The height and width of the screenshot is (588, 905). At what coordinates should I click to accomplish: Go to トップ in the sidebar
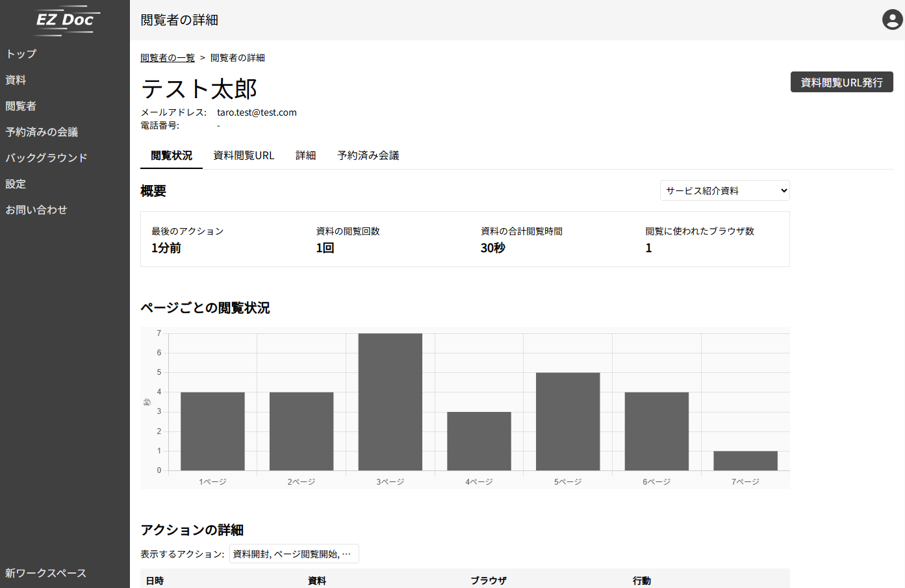click(21, 54)
